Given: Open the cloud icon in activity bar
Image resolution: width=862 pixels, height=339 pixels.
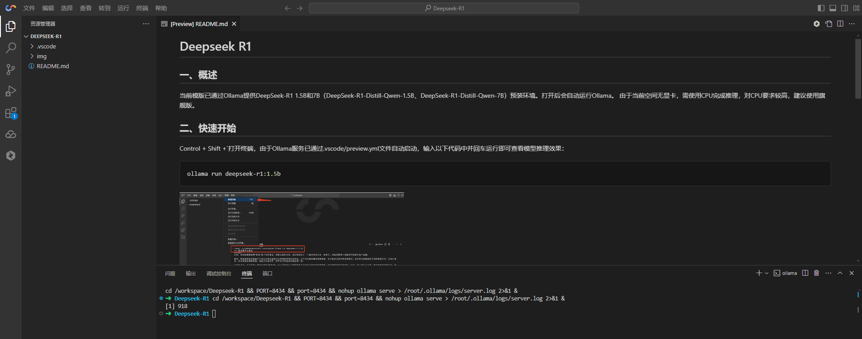Looking at the screenshot, I should click(x=11, y=134).
